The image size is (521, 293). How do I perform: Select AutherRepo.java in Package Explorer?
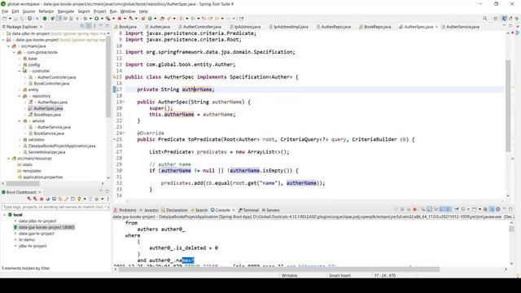(52, 103)
